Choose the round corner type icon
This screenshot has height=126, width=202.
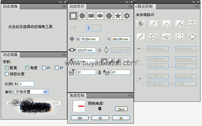(104, 61)
